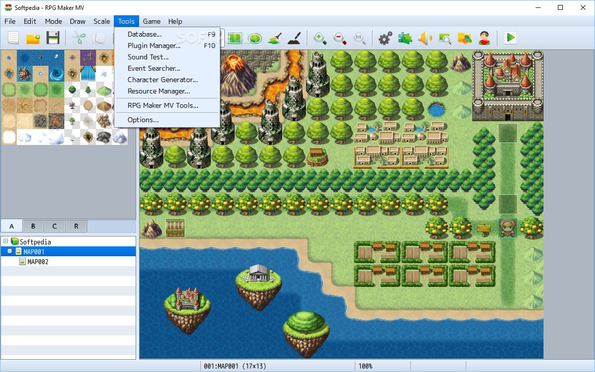
Task: Click the Copy icon in the toolbar
Action: coord(99,38)
